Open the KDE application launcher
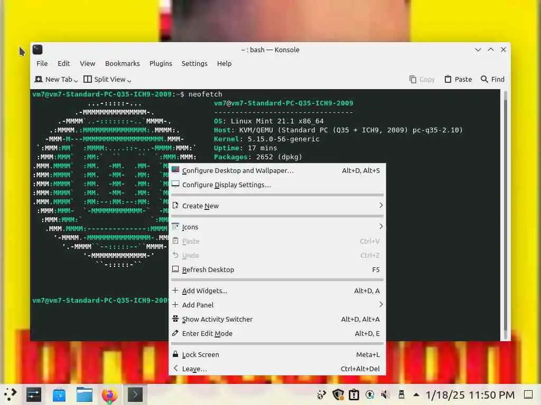Image resolution: width=541 pixels, height=405 pixels. coord(11,394)
